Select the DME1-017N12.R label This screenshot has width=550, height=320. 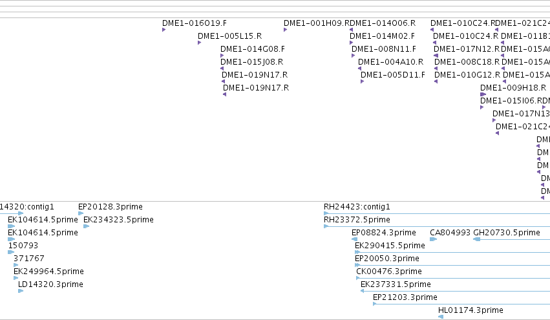467,49
